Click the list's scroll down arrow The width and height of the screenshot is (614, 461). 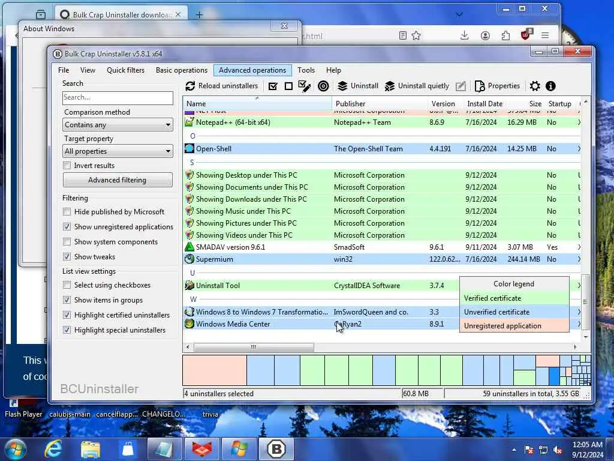pyautogui.click(x=586, y=337)
